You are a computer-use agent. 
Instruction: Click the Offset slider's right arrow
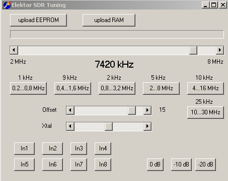coord(147,110)
